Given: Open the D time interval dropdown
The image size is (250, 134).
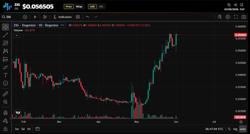Looking at the screenshot, I should pos(35,17).
